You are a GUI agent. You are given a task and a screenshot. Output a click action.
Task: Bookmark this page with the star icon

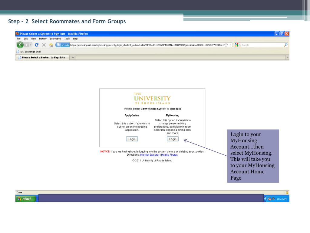pos(226,45)
